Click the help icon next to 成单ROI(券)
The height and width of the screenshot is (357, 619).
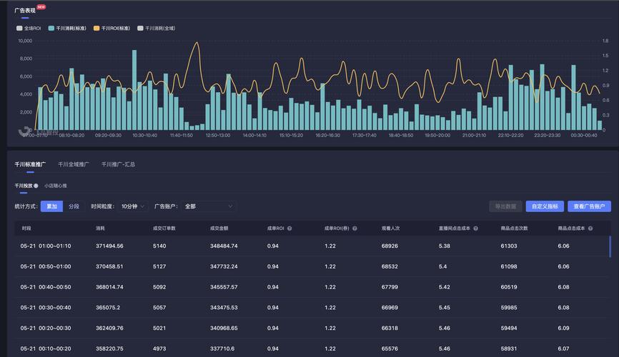(355, 228)
